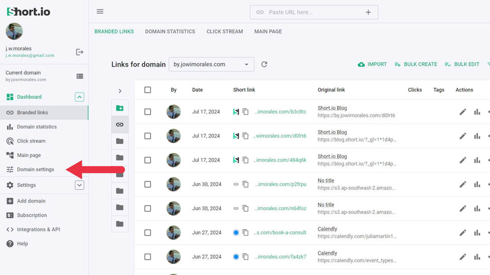Image resolution: width=490 pixels, height=275 pixels.
Task: Switch to the BRANDED LINKS tab
Action: 114,32
